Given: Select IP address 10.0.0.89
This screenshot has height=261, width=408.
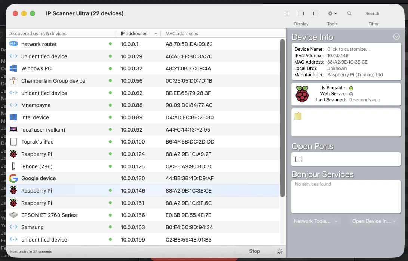Looking at the screenshot, I should (x=131, y=117).
